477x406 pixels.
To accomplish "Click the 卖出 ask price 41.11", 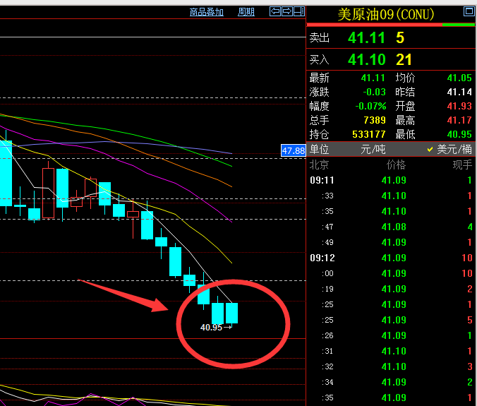I will tap(366, 38).
